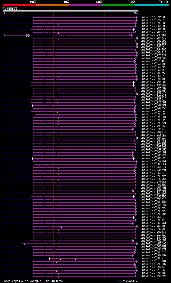The width and height of the screenshot is (171, 283).
Task: Click the label UniRef100_A7Q2S2
Action: [154, 55]
